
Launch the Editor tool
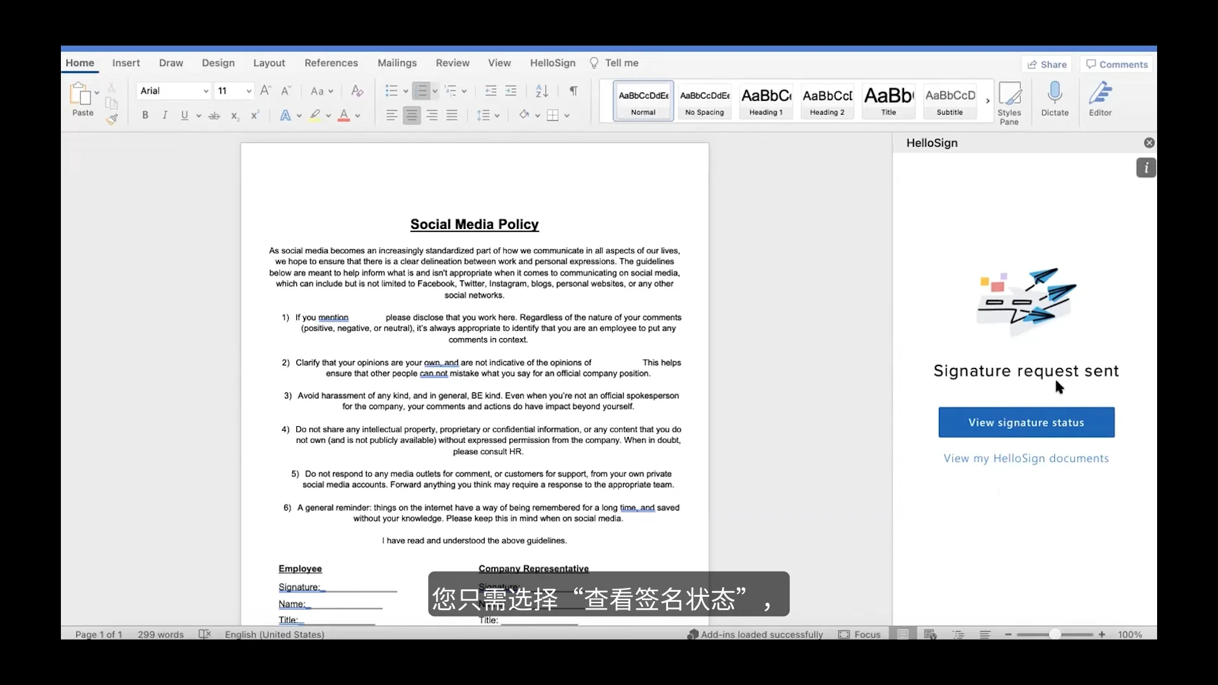(1101, 100)
